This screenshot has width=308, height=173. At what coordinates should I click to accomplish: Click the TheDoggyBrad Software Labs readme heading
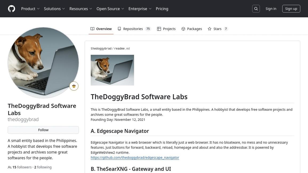pyautogui.click(x=139, y=97)
